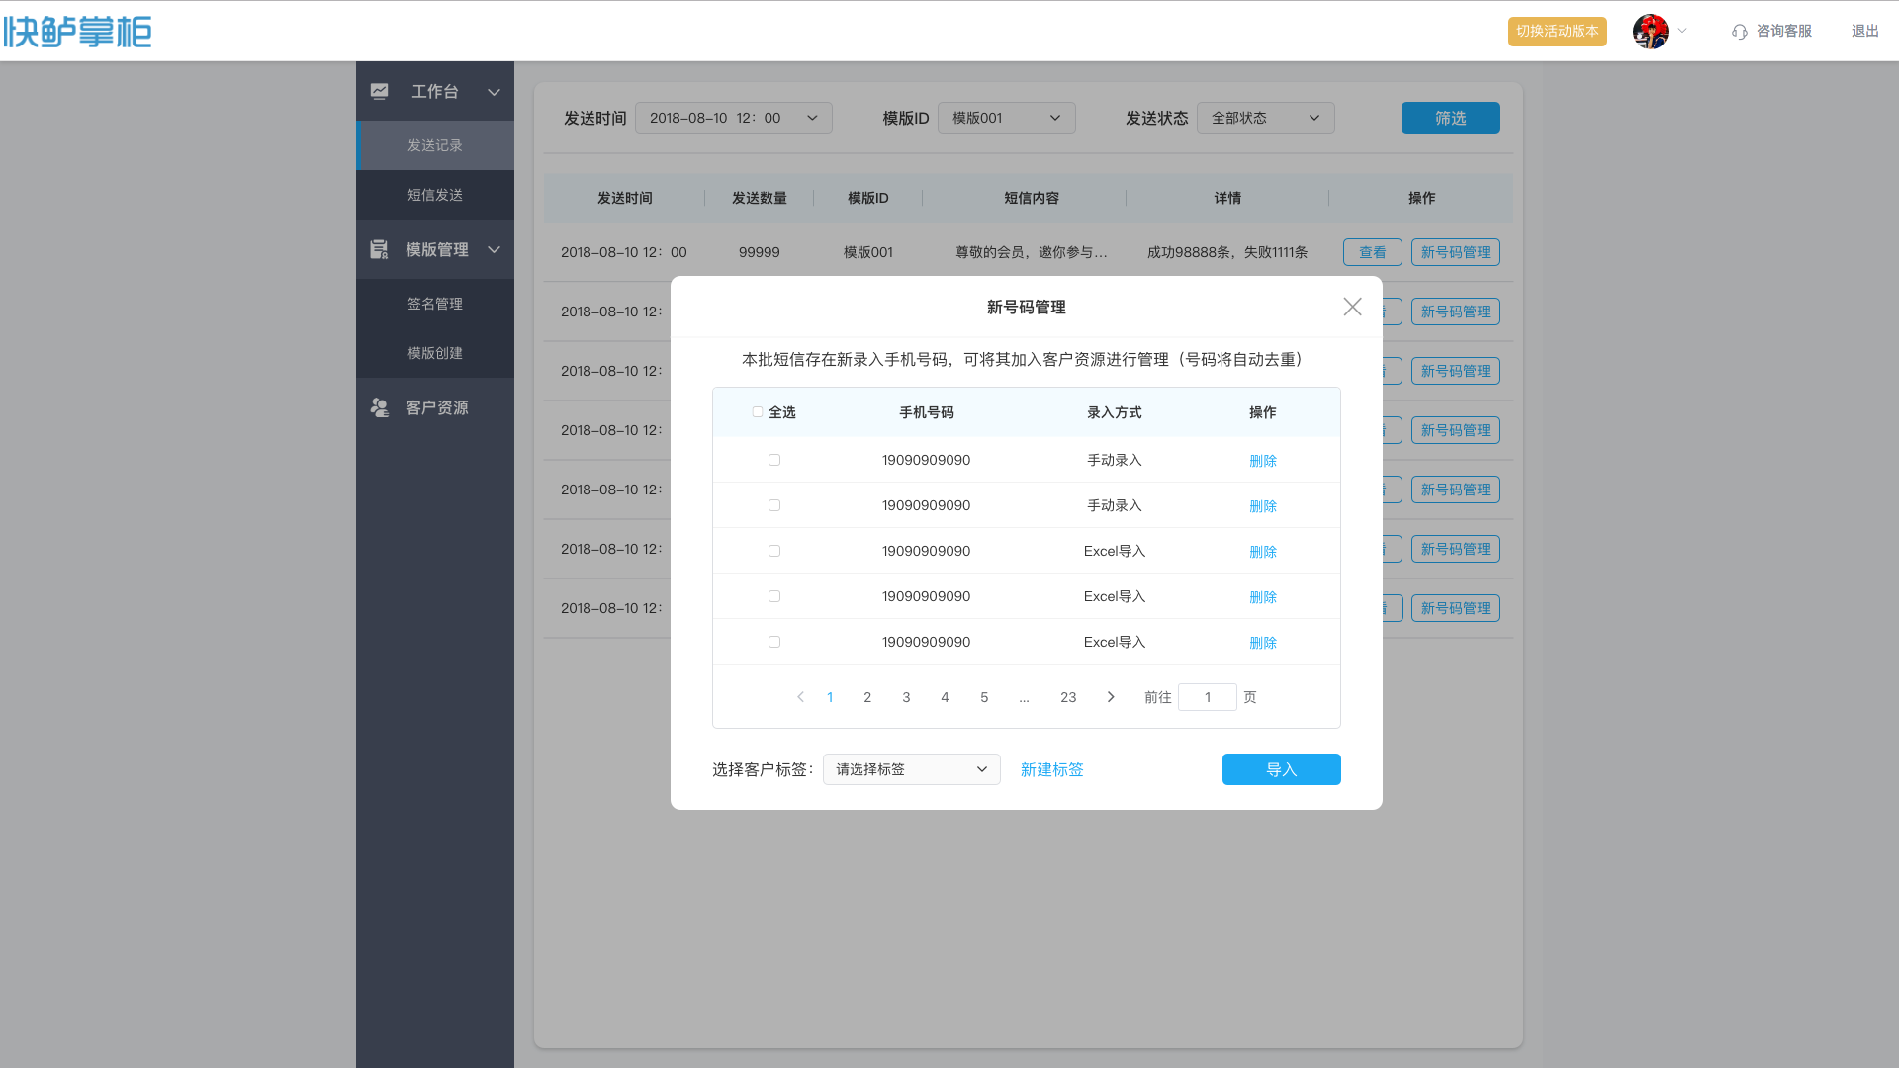1899x1068 pixels.
Task: Click the previous page left arrow
Action: click(x=800, y=697)
